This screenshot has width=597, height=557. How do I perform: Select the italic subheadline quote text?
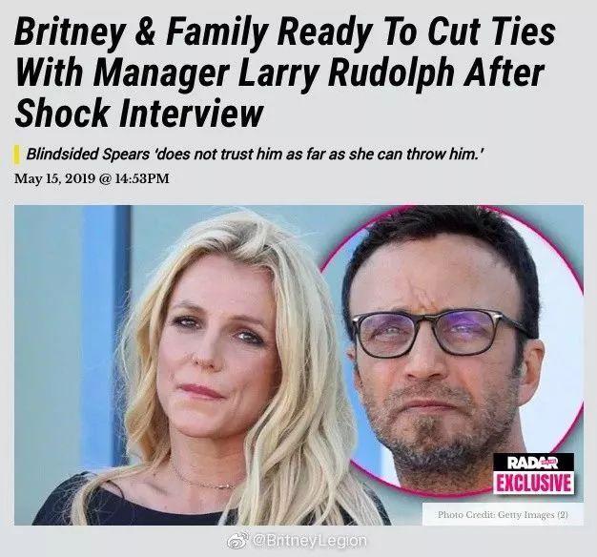click(x=255, y=155)
